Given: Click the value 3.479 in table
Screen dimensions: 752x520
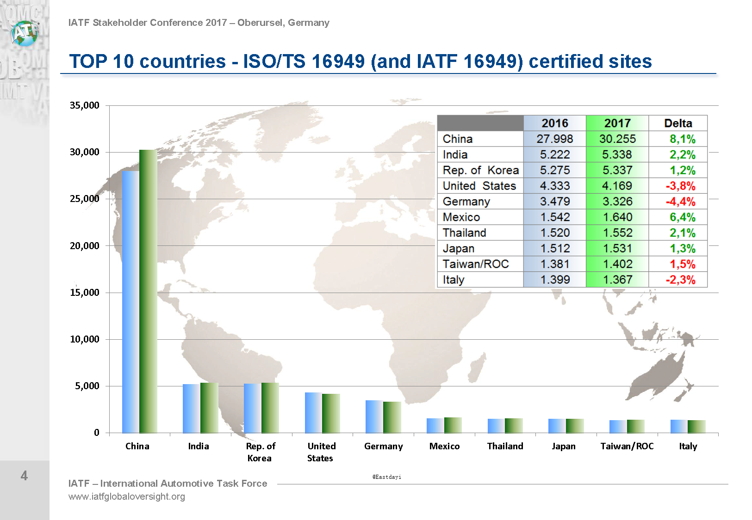Looking at the screenshot, I should pos(555,202).
